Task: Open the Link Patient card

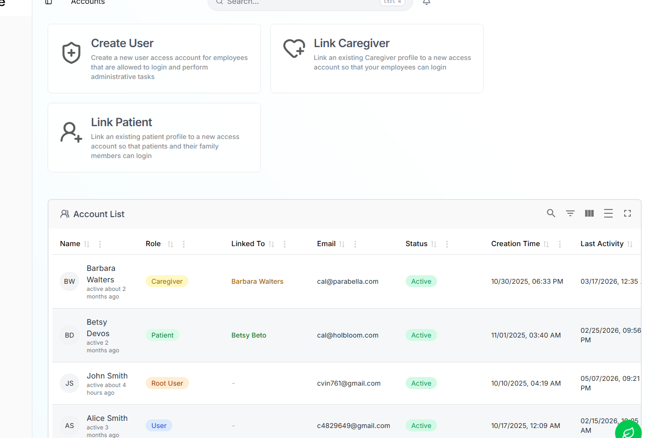Action: (x=154, y=138)
